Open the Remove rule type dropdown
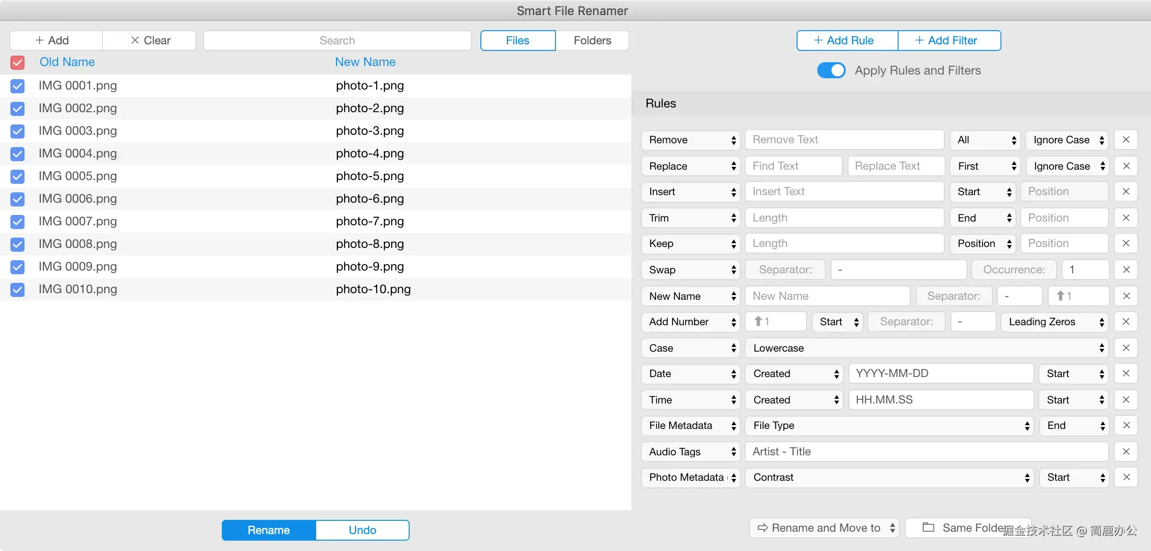The image size is (1151, 551). pos(691,140)
